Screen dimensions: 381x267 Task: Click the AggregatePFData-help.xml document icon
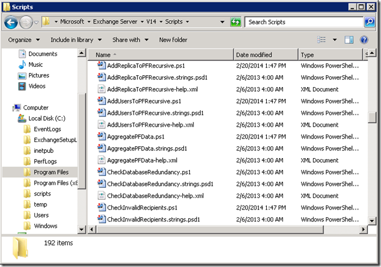point(102,160)
